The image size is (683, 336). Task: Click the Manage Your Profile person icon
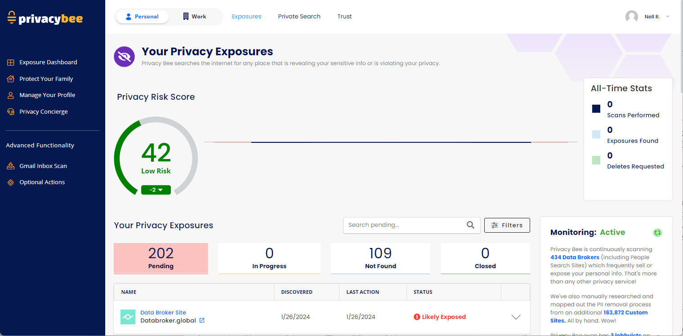pos(11,95)
